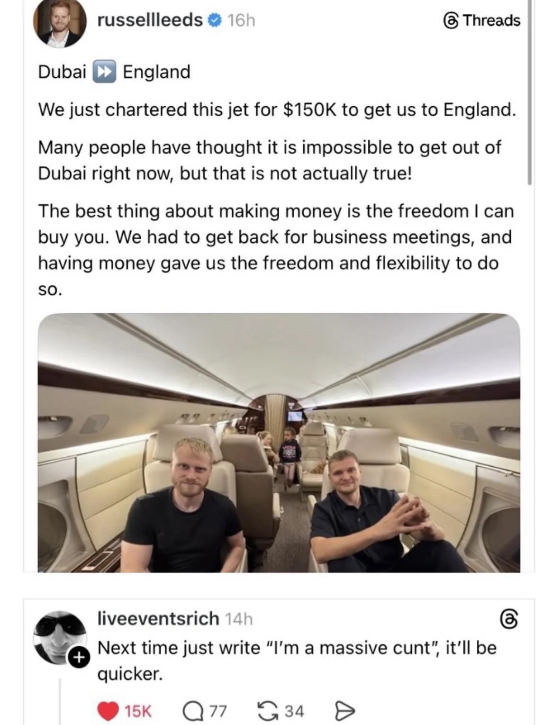This screenshot has height=725, width=544.
Task: Share the reply with the send icon
Action: click(x=344, y=711)
